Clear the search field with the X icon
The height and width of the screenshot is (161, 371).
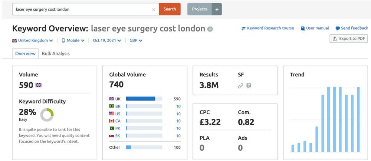(154, 10)
